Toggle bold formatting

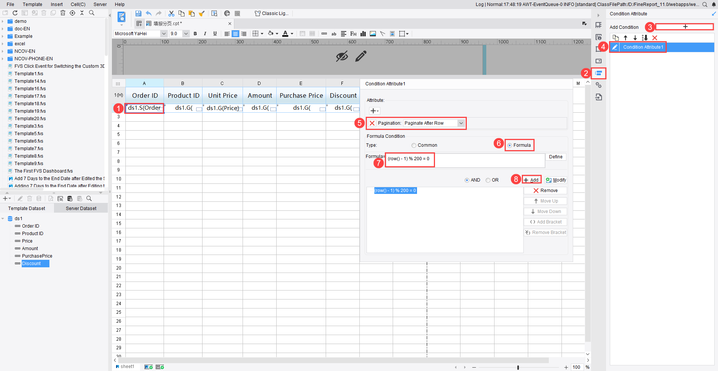point(195,34)
